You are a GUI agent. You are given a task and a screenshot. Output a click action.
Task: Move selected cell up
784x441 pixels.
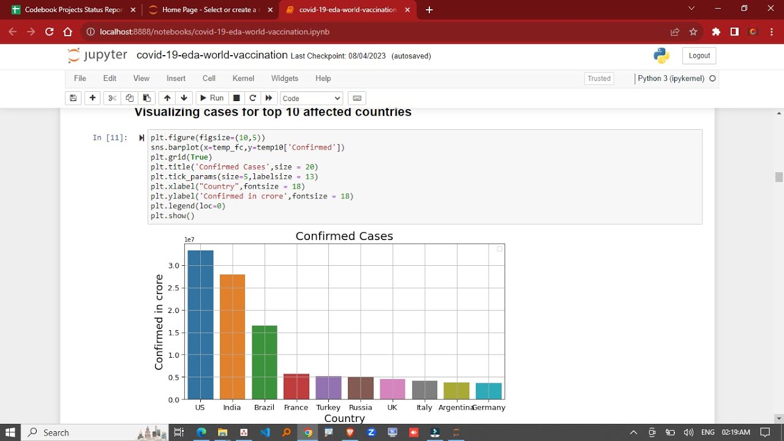(167, 98)
